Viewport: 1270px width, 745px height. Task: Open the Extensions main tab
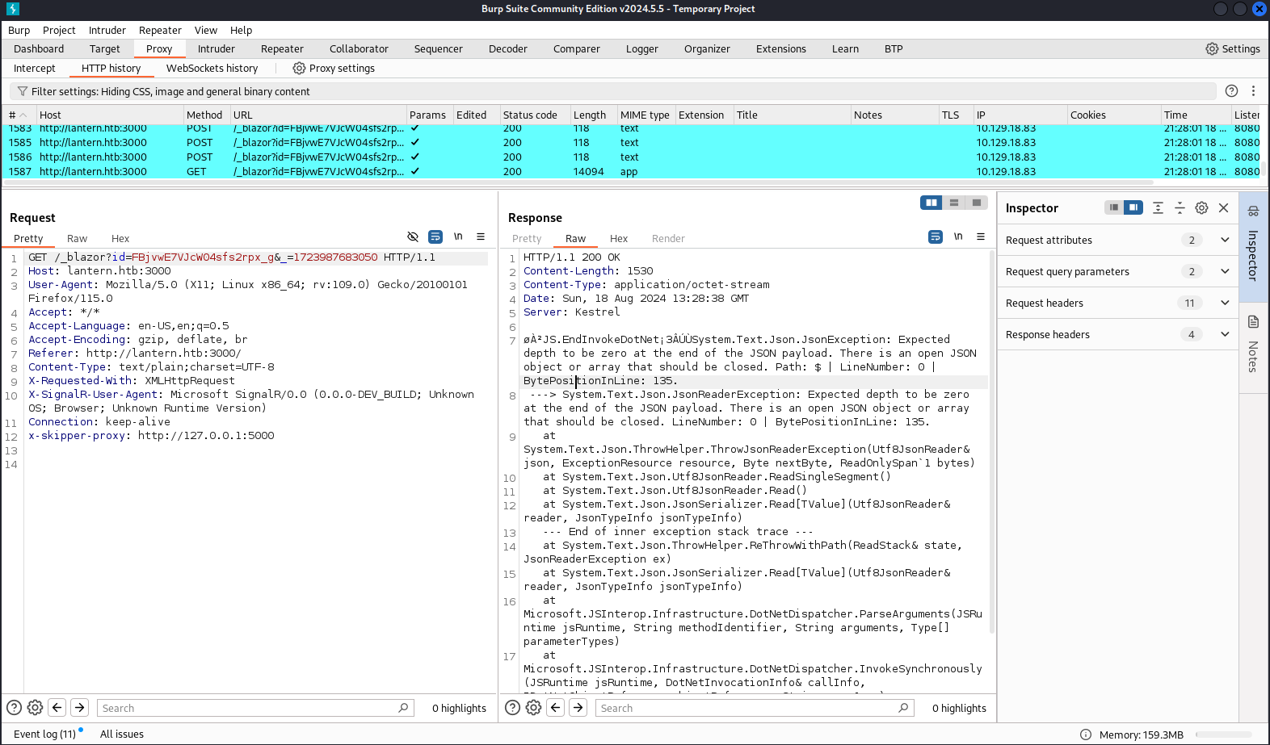point(780,48)
